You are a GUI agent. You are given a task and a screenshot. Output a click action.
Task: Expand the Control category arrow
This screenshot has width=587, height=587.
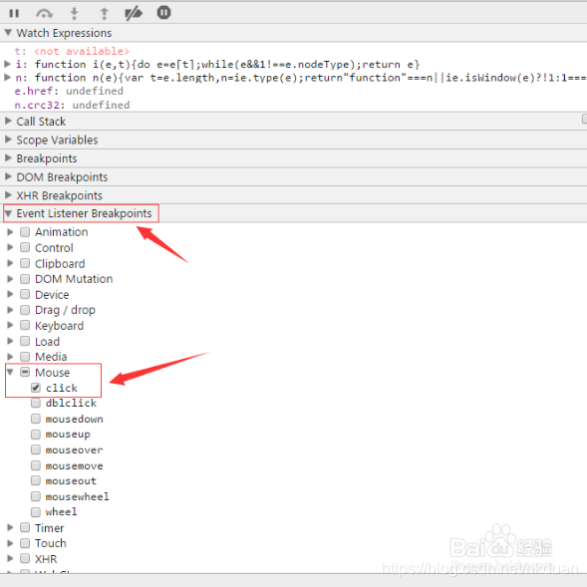tap(11, 247)
